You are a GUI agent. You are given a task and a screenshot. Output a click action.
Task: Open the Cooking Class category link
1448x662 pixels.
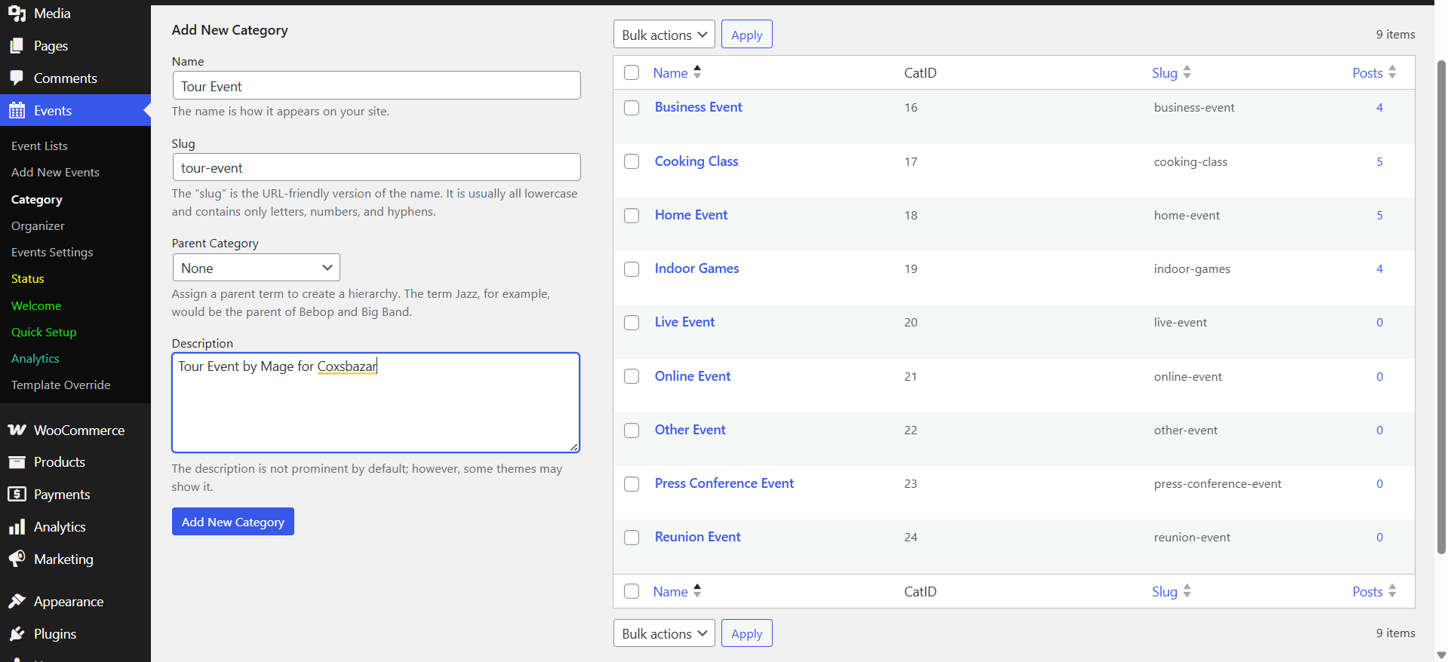(x=696, y=161)
